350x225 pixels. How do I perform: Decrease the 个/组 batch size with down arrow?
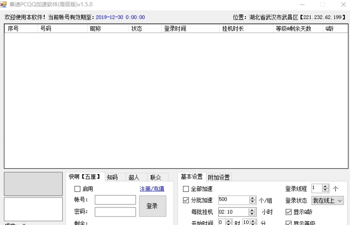pos(253,202)
